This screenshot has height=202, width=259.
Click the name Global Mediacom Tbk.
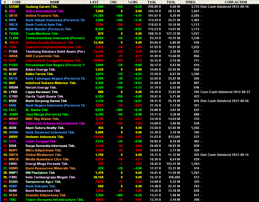[44, 155]
